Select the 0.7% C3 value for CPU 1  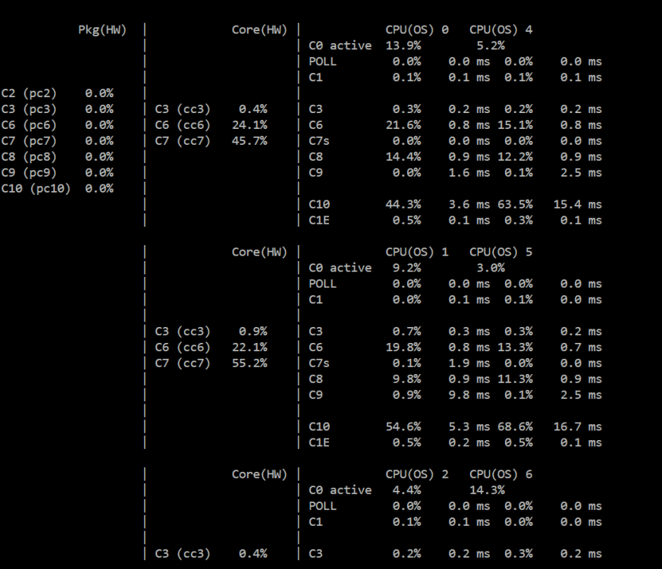[406, 332]
